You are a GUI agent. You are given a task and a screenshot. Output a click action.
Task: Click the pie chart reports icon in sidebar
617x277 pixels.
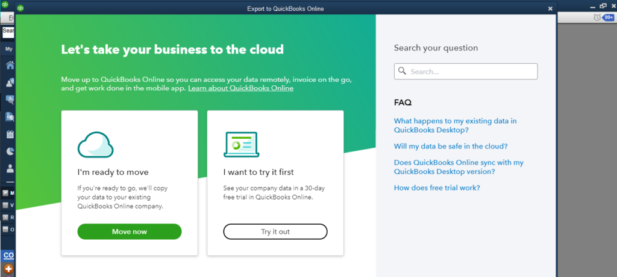pyautogui.click(x=10, y=151)
